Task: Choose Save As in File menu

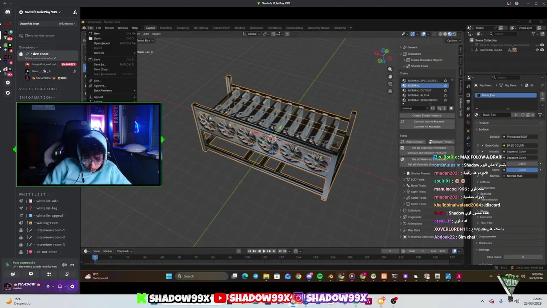Action: click(x=112, y=65)
